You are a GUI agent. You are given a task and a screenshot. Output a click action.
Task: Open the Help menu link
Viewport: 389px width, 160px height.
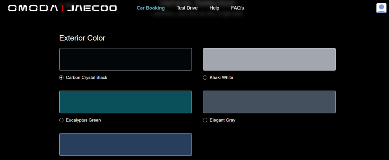coord(214,8)
